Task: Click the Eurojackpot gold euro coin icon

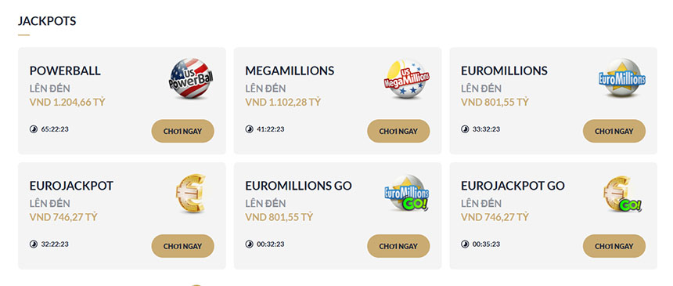Action: click(191, 194)
